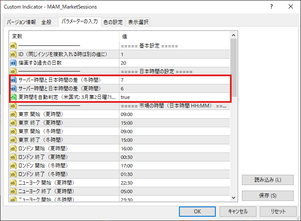This screenshot has height=221, width=301.
Task: Open the バージョン情報 tab
Action: [x=21, y=22]
